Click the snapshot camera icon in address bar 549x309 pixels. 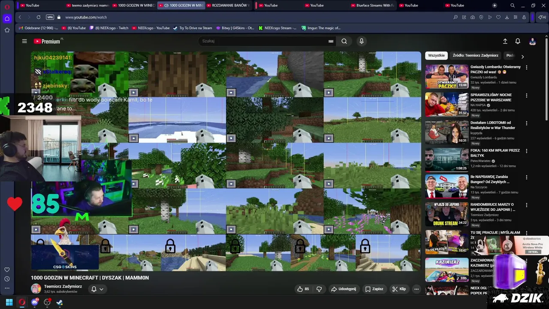pyautogui.click(x=473, y=17)
